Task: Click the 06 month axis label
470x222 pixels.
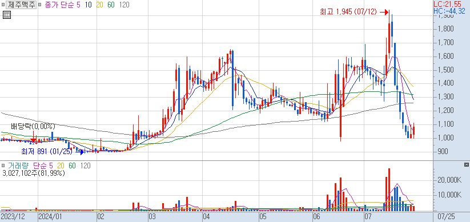Action: coord(316,216)
